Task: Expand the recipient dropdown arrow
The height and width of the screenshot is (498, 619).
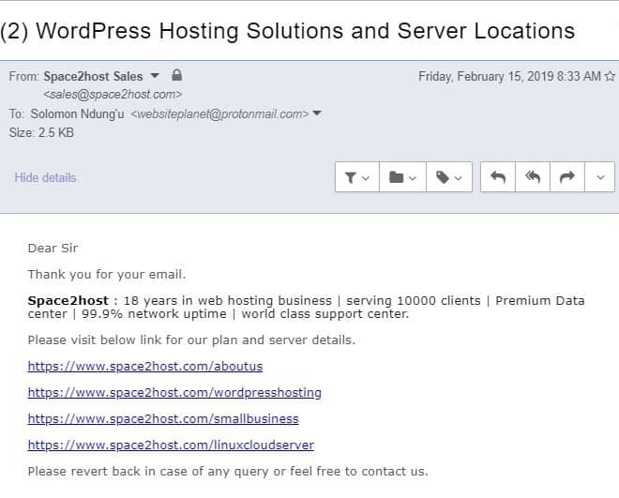Action: coord(317,113)
